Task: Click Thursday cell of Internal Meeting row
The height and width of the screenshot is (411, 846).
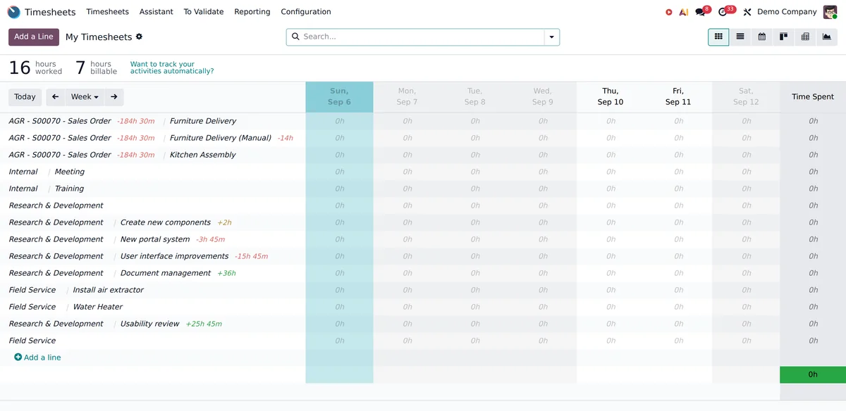Action: point(611,172)
